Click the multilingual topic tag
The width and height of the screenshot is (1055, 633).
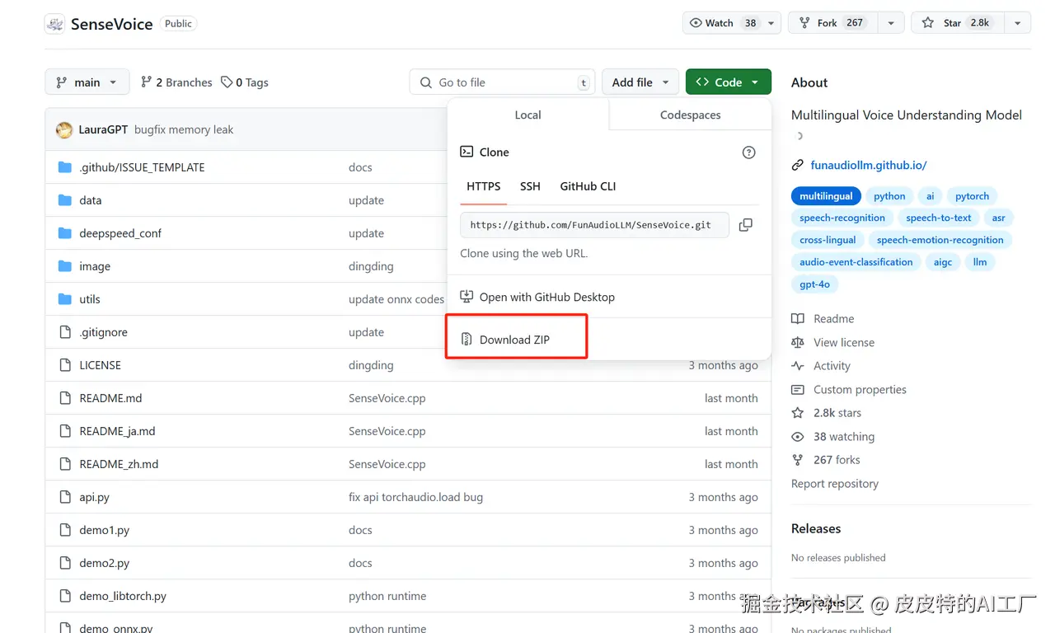pos(826,196)
